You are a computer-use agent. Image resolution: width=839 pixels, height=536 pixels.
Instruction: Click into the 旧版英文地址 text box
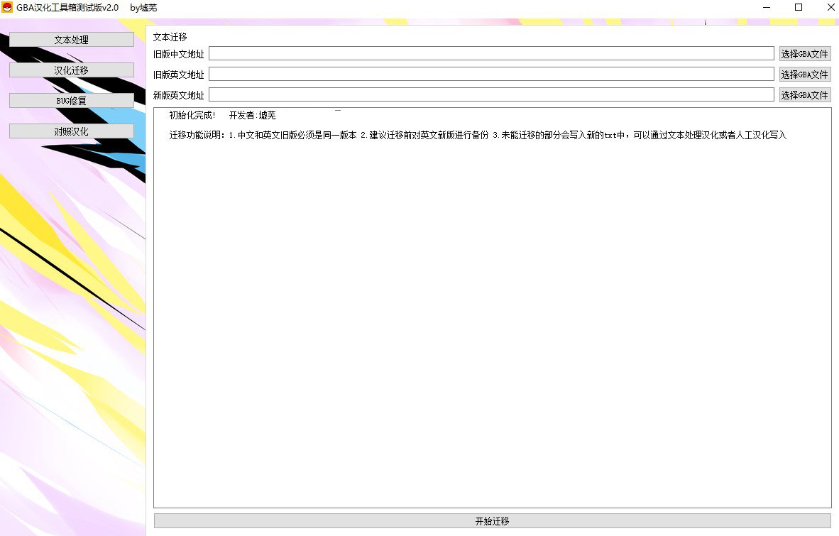490,75
